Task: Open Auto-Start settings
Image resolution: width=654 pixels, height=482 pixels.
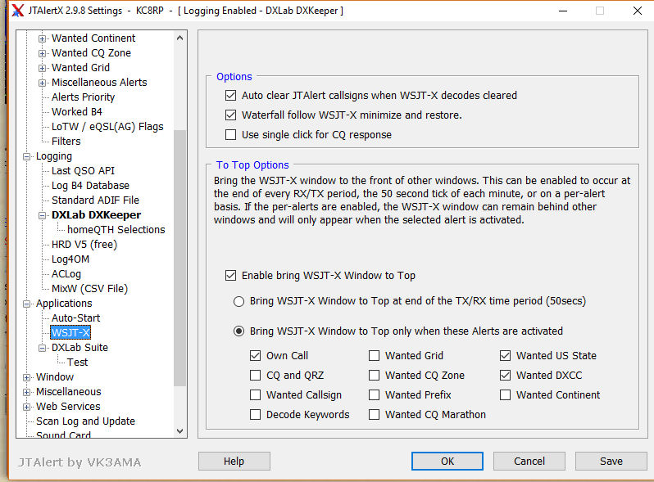Action: click(x=76, y=318)
